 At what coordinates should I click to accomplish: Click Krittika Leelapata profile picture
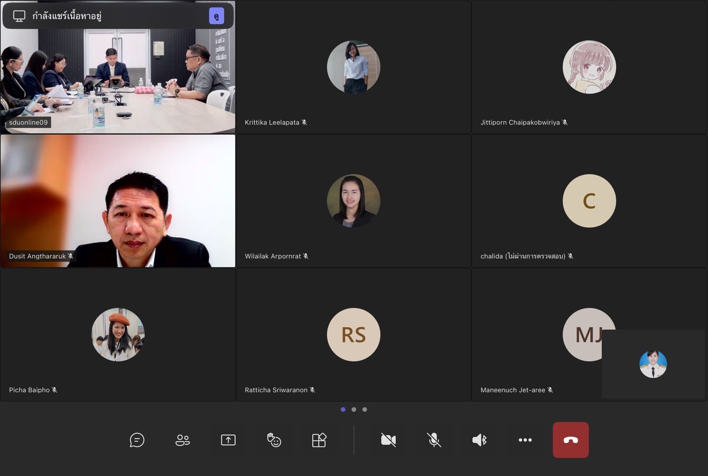pos(354,67)
